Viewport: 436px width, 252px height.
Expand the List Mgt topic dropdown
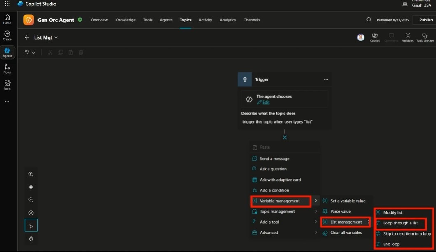56,37
